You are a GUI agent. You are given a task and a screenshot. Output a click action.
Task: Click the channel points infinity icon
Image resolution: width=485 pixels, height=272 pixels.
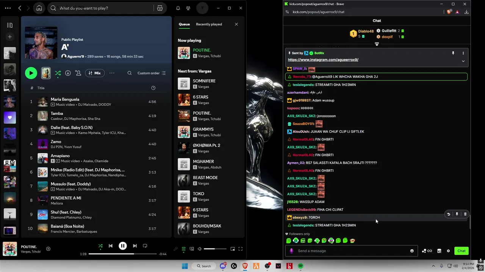[427, 251]
